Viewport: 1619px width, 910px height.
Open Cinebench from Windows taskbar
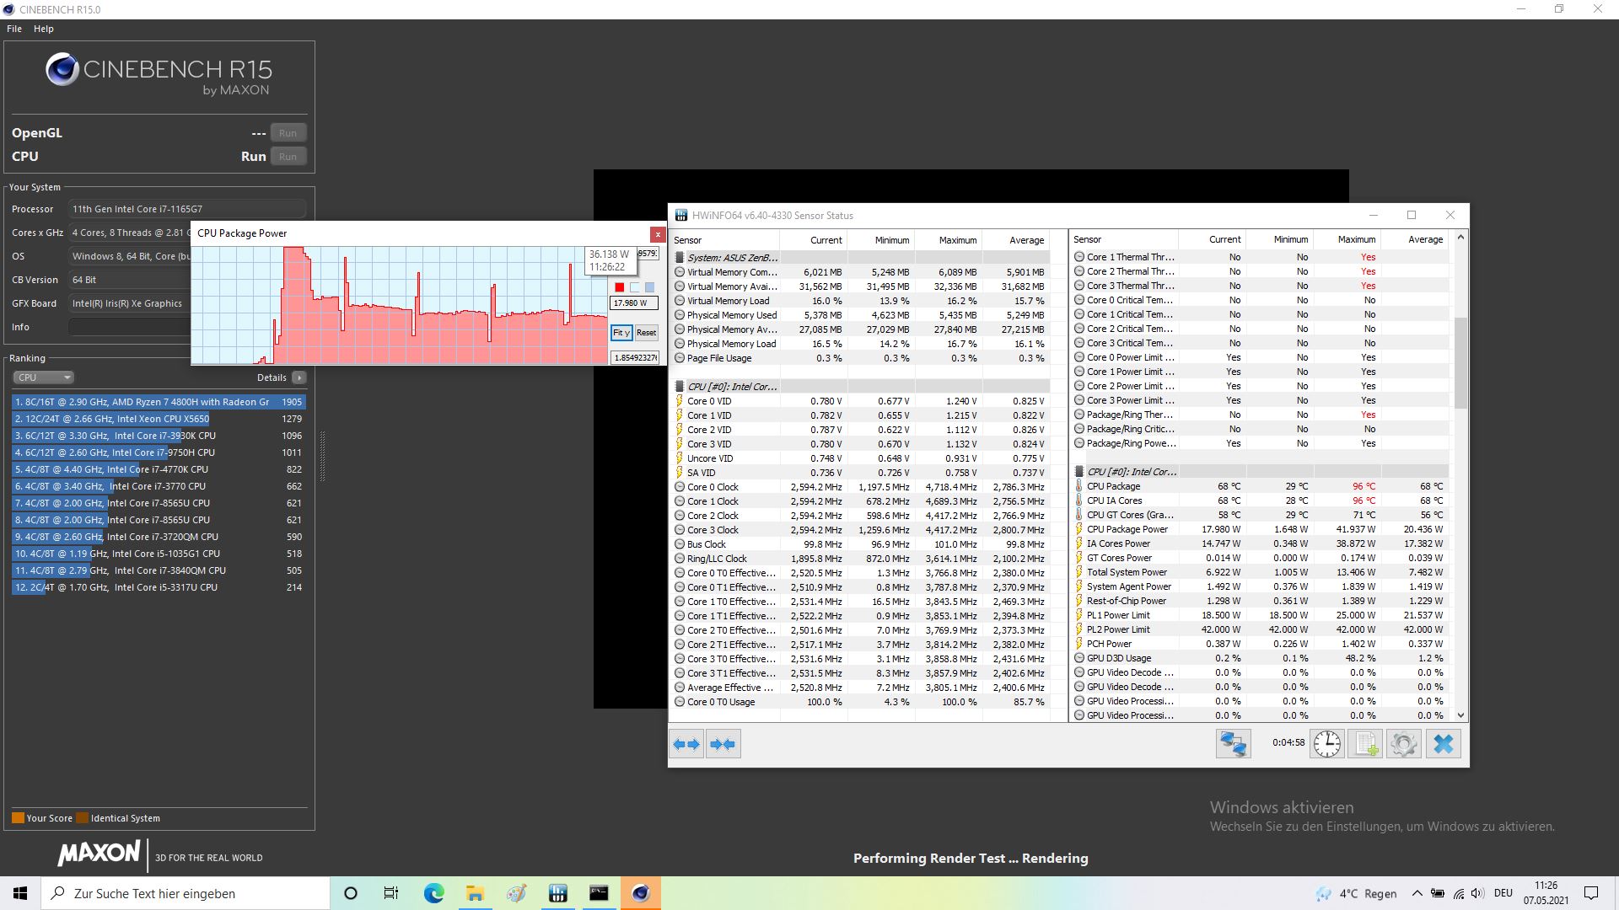coord(641,893)
